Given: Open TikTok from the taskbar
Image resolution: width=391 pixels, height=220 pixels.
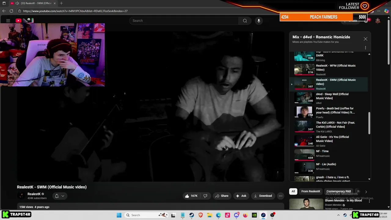Looking at the screenshot, I should tap(227, 215).
